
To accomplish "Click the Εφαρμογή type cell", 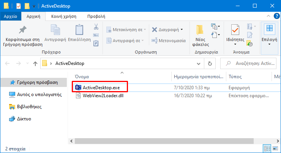I will pos(239,88).
